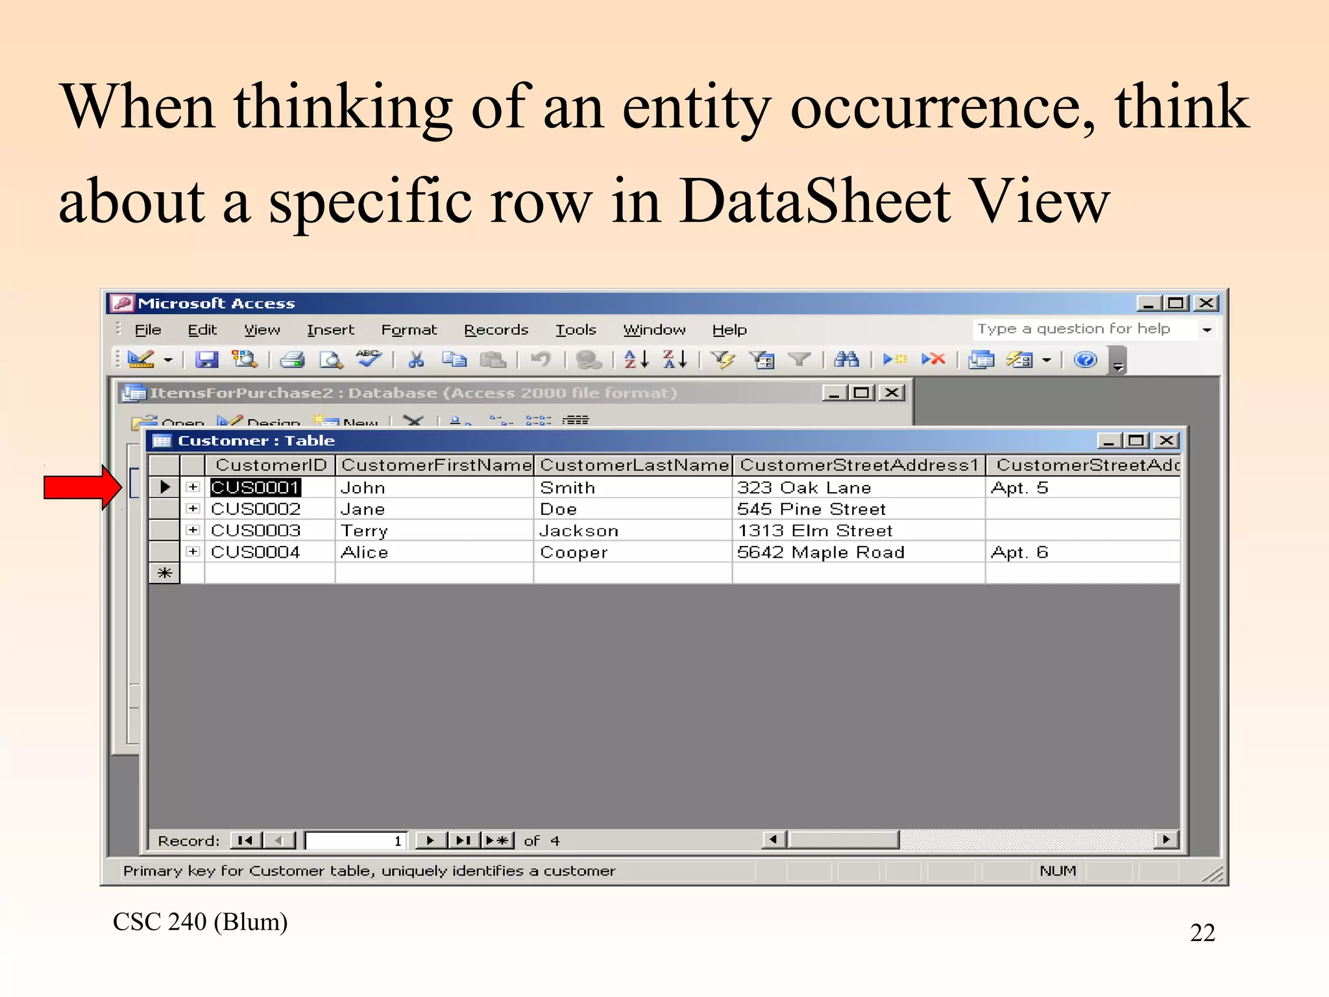The height and width of the screenshot is (997, 1329).
Task: Open the Edit menu
Action: 202,330
